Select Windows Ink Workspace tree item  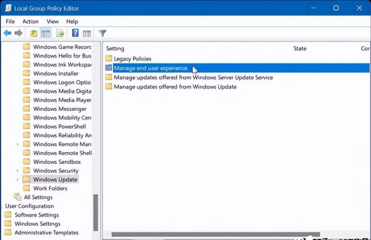[x=62, y=64]
